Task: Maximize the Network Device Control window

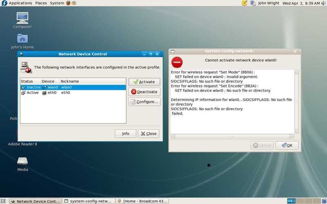Action: coord(151,54)
